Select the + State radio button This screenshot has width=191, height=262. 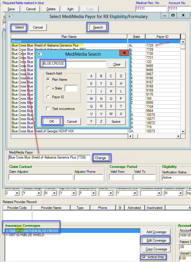pyautogui.click(x=48, y=88)
